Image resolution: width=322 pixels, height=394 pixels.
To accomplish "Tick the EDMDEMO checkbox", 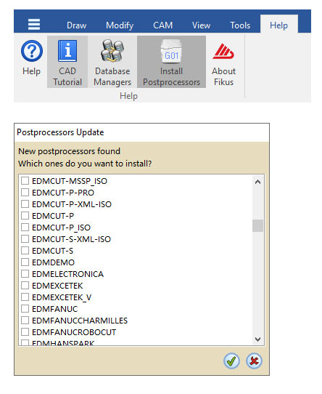I will pyautogui.click(x=25, y=262).
